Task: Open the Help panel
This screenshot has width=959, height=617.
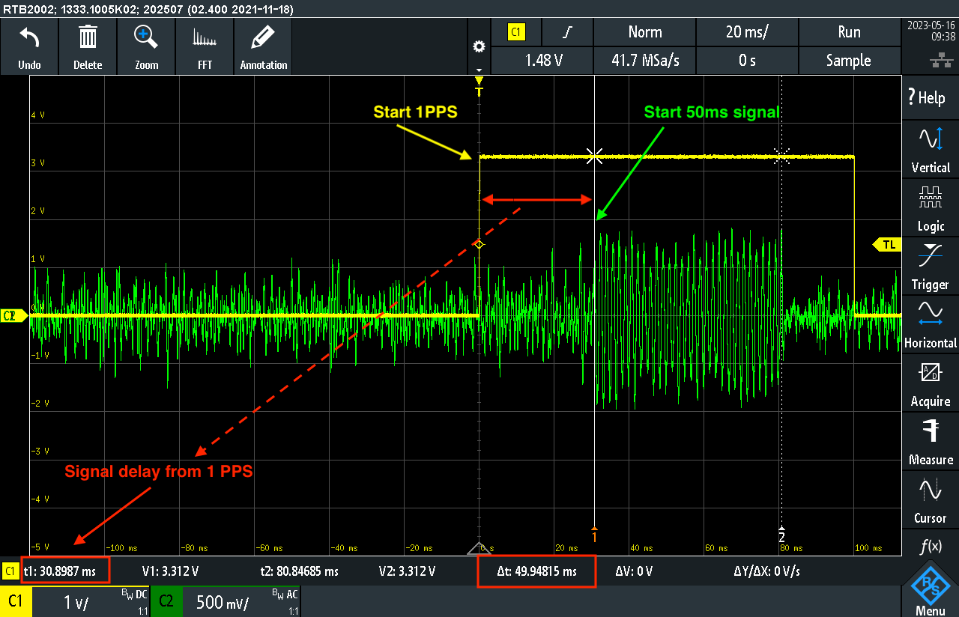Action: [930, 97]
